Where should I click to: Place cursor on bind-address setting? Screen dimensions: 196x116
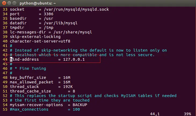(x=24, y=59)
